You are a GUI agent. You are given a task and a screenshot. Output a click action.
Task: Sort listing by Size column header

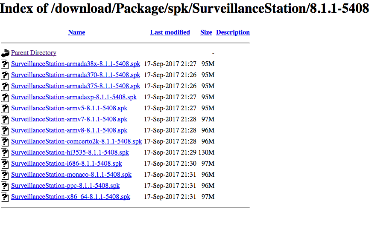[206, 32]
